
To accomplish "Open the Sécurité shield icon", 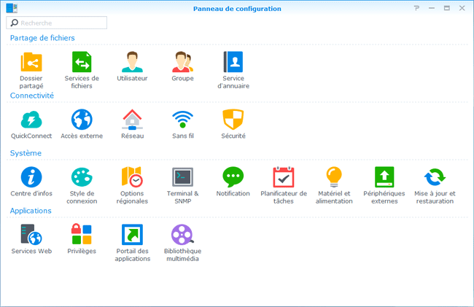I will click(233, 119).
